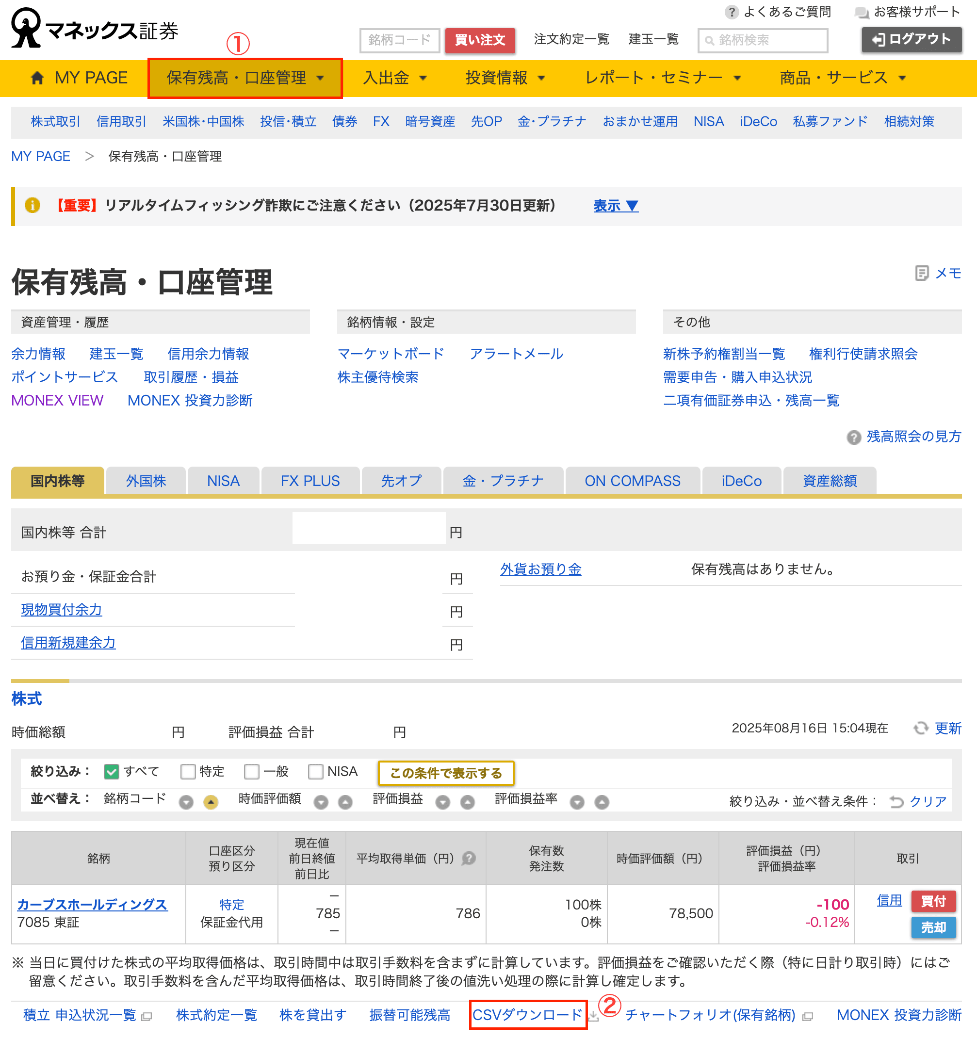Click the 買い注文 button
Viewport: 977px width, 1039px height.
click(x=480, y=40)
